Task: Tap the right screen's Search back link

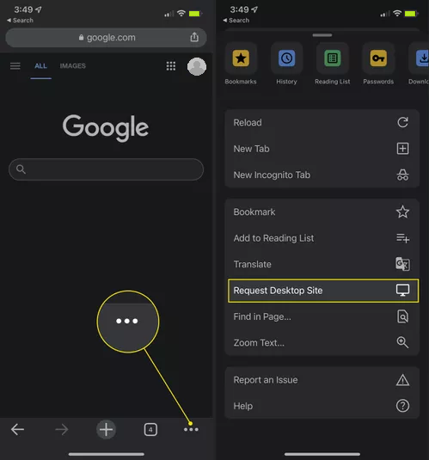Action: coord(236,21)
